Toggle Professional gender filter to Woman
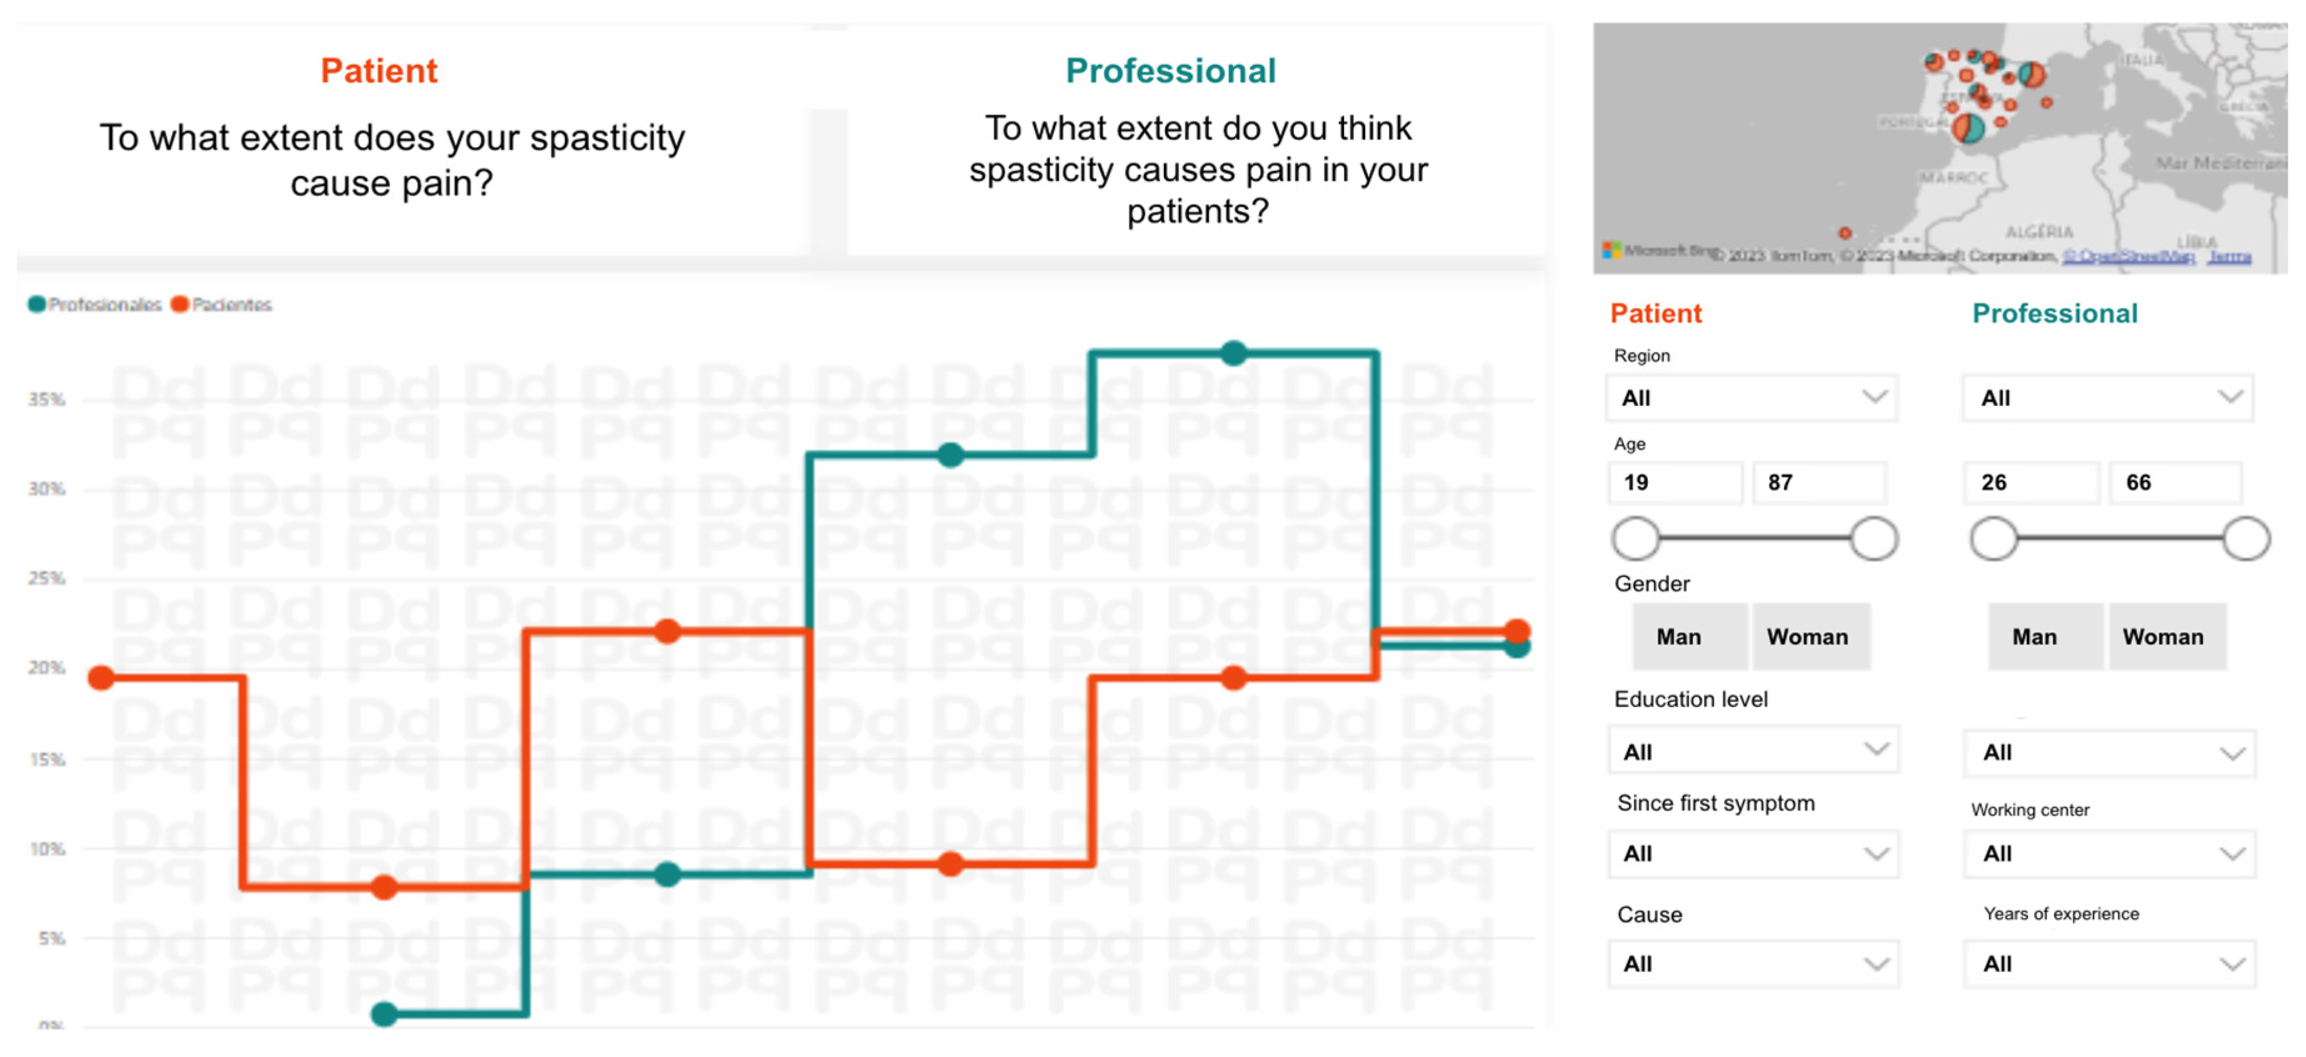Screen dimensions: 2306x1057 point(2163,637)
